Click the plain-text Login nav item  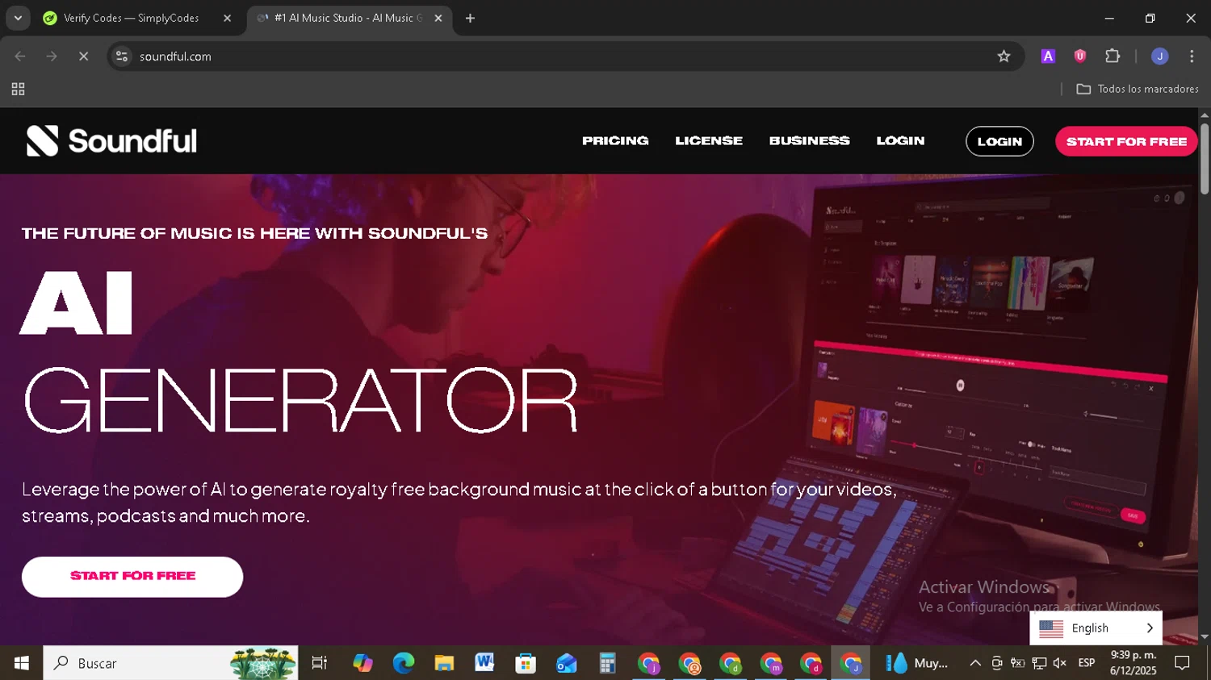(x=900, y=140)
